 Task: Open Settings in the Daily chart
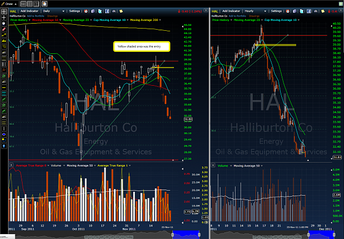[75, 11]
